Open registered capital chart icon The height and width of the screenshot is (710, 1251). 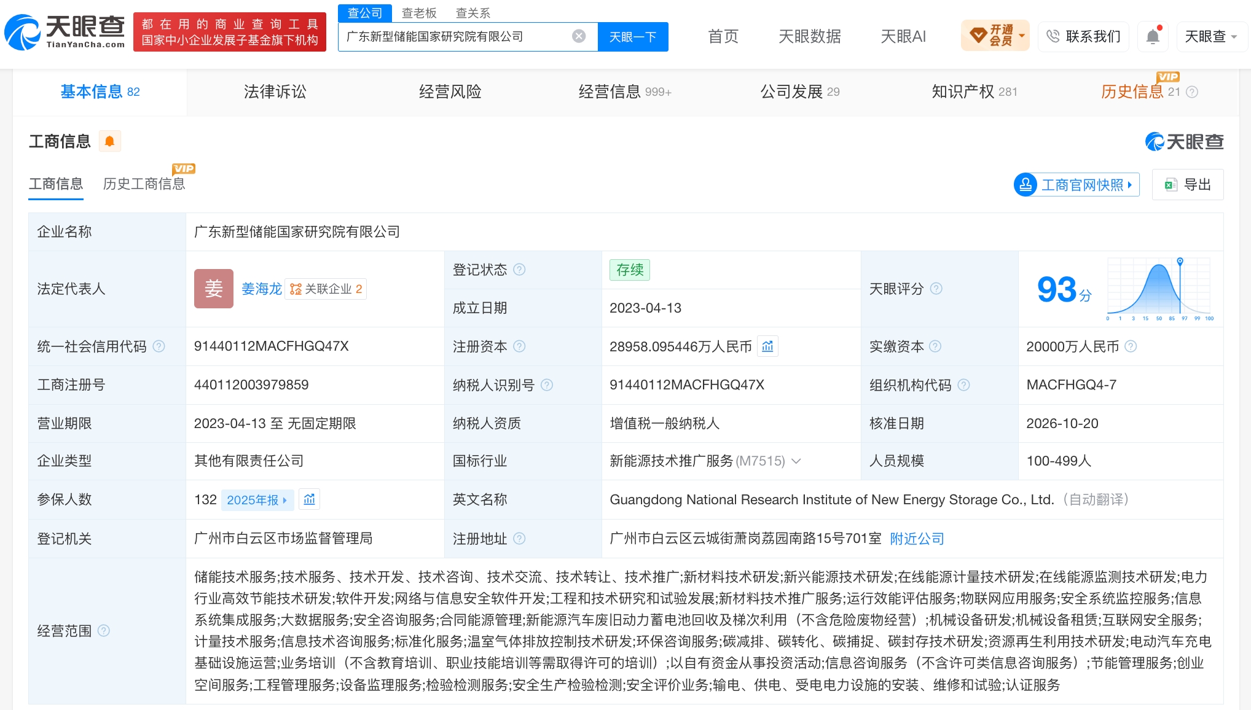(767, 346)
